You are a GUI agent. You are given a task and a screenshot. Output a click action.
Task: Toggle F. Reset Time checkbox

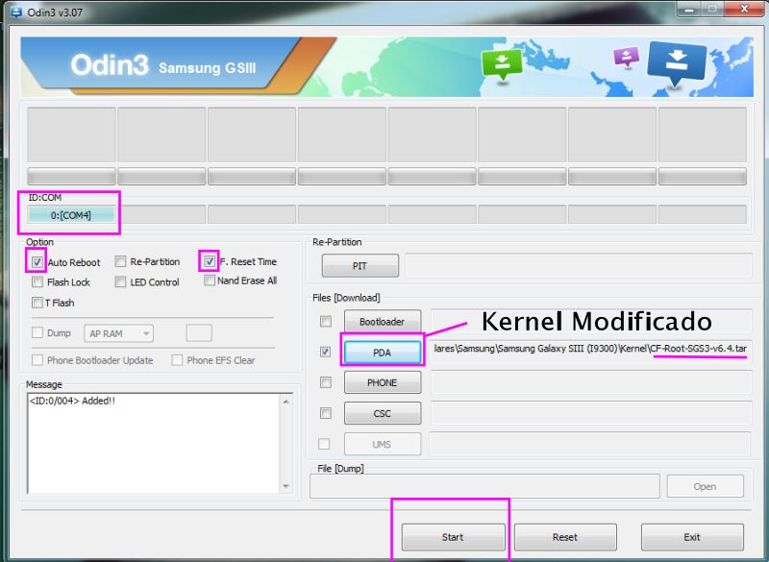[210, 261]
